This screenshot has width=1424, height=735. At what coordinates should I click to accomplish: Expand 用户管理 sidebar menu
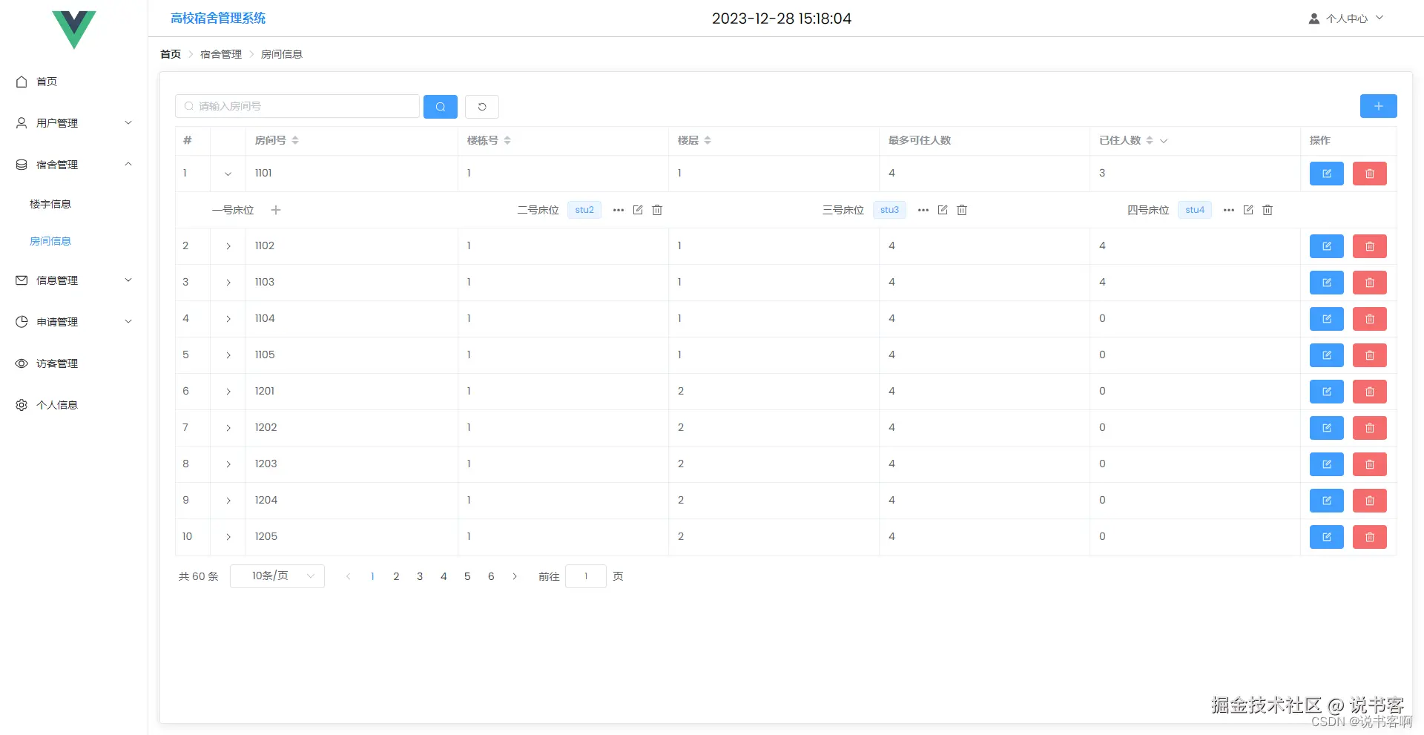[x=74, y=123]
